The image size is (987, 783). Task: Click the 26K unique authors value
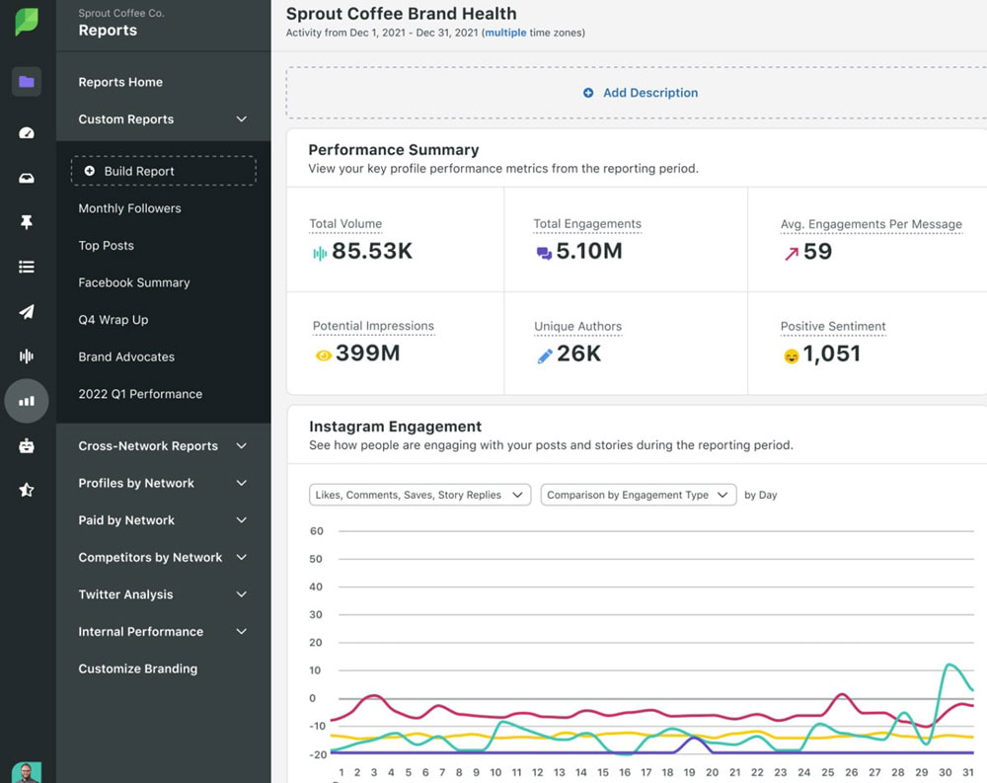[x=579, y=354]
